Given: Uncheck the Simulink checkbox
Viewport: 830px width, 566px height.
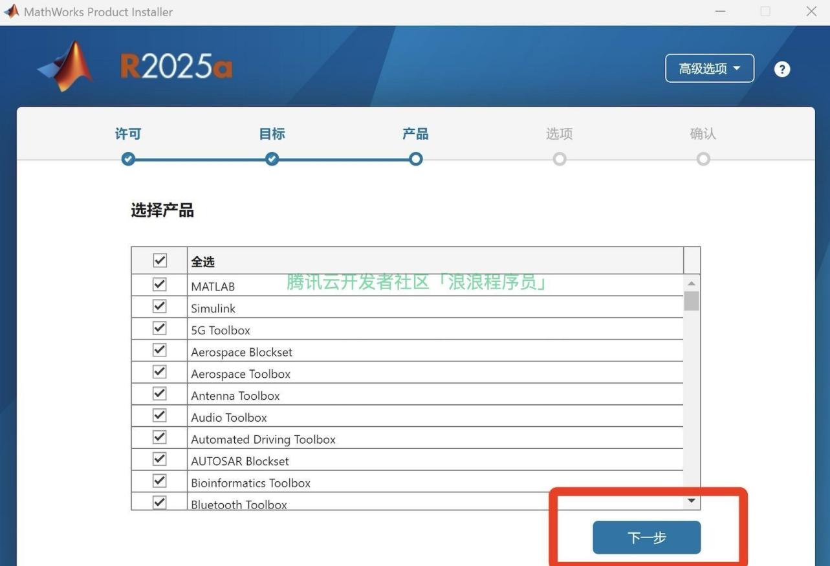Looking at the screenshot, I should pos(159,307).
